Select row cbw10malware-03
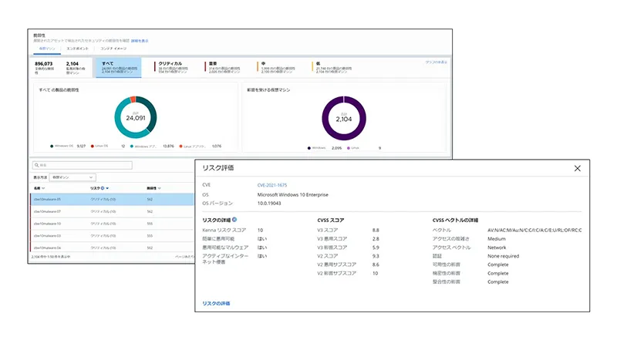The height and width of the screenshot is (347, 617). (x=112, y=236)
